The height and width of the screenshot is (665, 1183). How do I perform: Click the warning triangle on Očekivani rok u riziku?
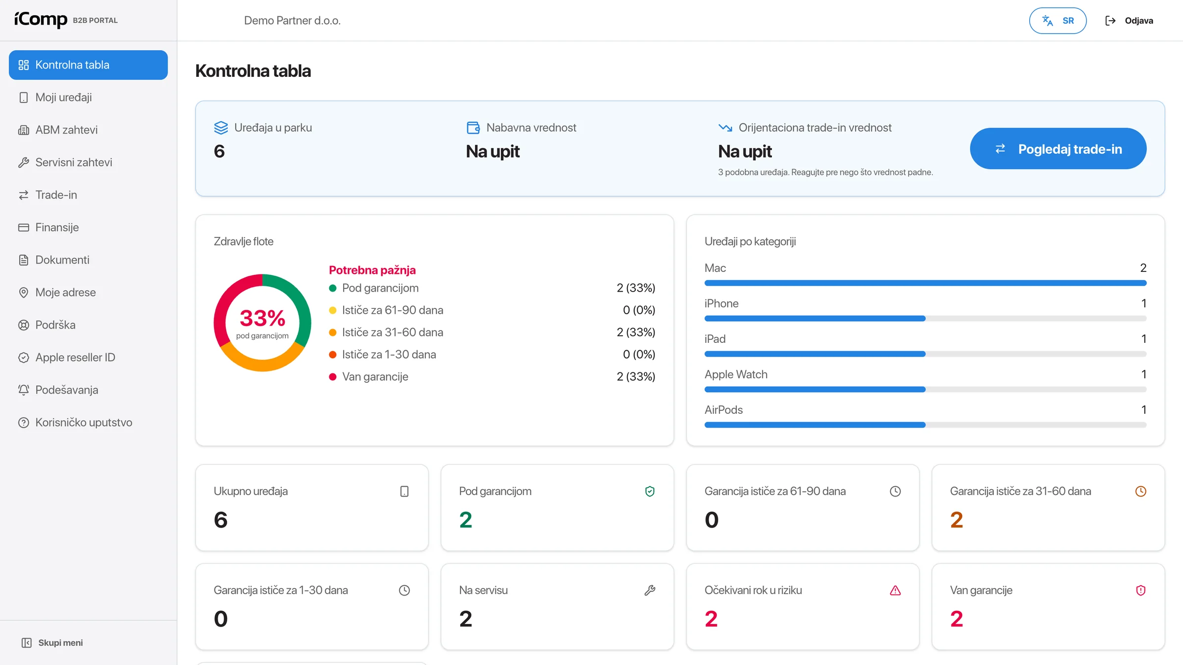coord(895,591)
